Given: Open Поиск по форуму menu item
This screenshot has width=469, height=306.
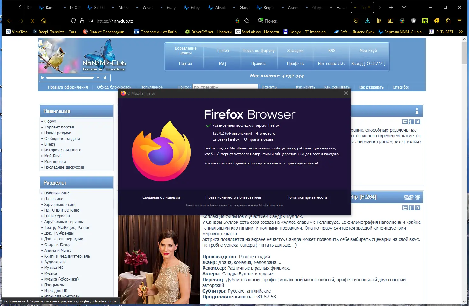Looking at the screenshot, I should 259,51.
